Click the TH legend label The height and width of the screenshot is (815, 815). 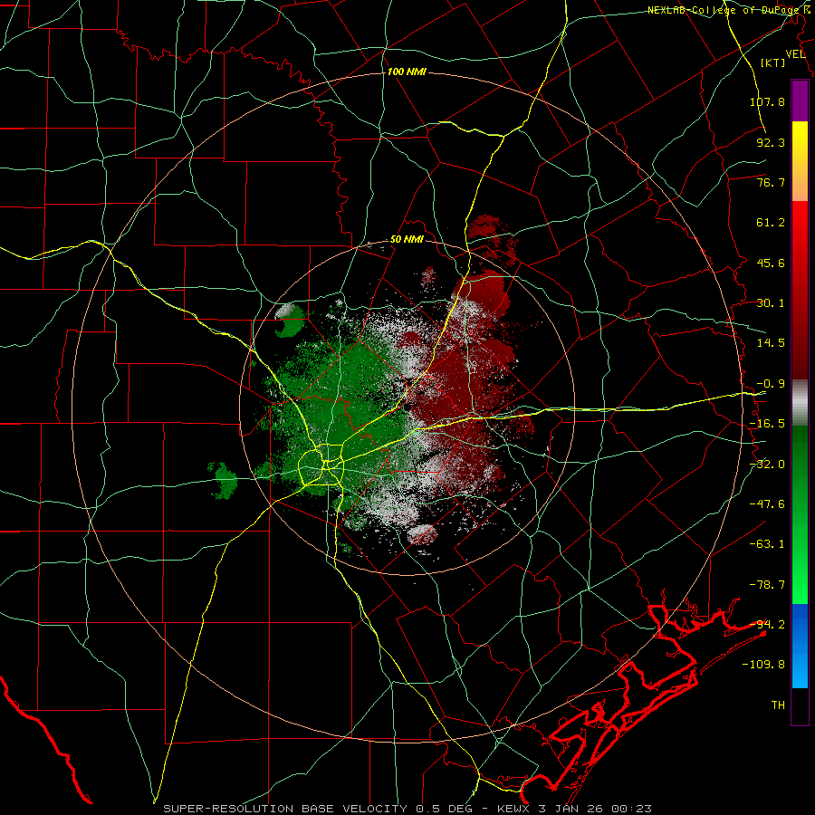(x=778, y=705)
